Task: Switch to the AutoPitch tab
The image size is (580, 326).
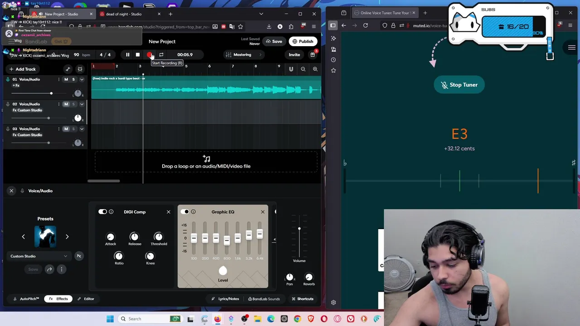Action: click(x=26, y=299)
